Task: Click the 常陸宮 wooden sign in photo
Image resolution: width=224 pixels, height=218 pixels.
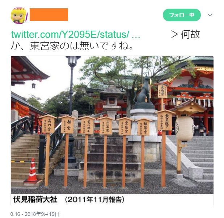Action: click(125, 126)
